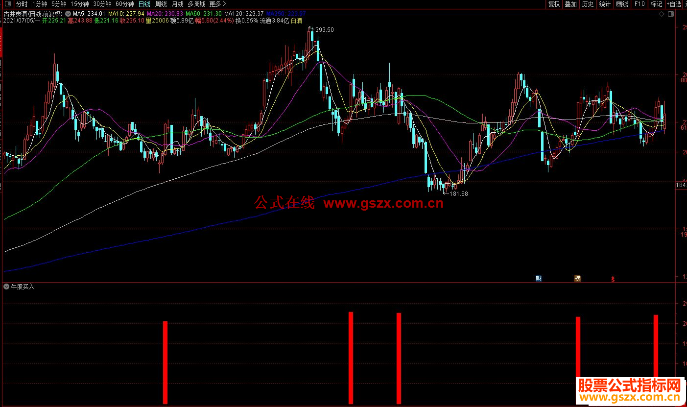Viewport: 687px width, 407px height.
Task: Select the 周线 weekly tab
Action: tap(161, 4)
